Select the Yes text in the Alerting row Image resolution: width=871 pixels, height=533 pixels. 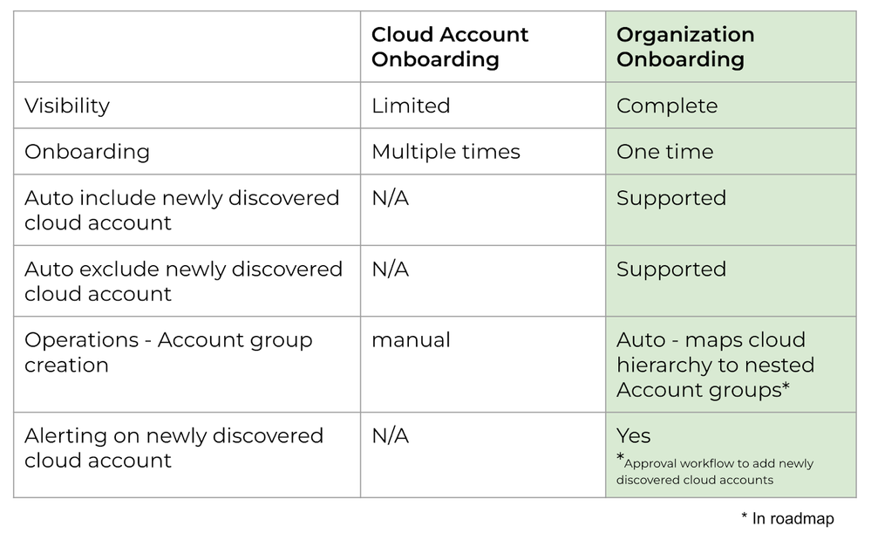(634, 435)
